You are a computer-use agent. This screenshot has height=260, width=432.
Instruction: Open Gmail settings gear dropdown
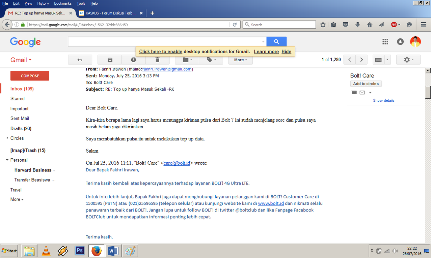pos(408,60)
